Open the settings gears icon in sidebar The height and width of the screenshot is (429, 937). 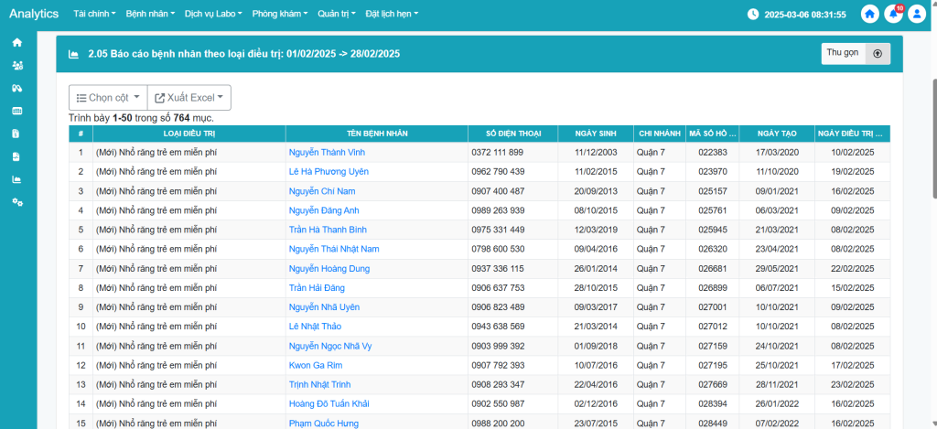16,202
